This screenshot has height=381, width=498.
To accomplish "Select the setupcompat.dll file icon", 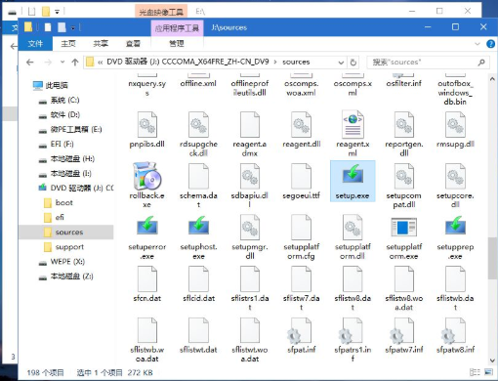I will click(403, 176).
